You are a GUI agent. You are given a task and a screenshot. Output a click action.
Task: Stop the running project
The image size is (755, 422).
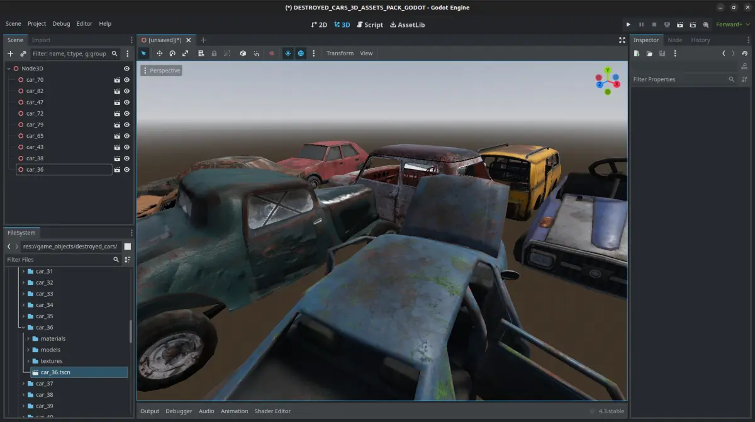coord(654,25)
